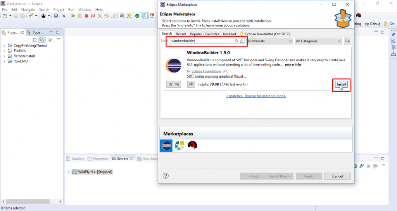
Task: Click the Step Return toolbar icon
Action: pos(113,16)
